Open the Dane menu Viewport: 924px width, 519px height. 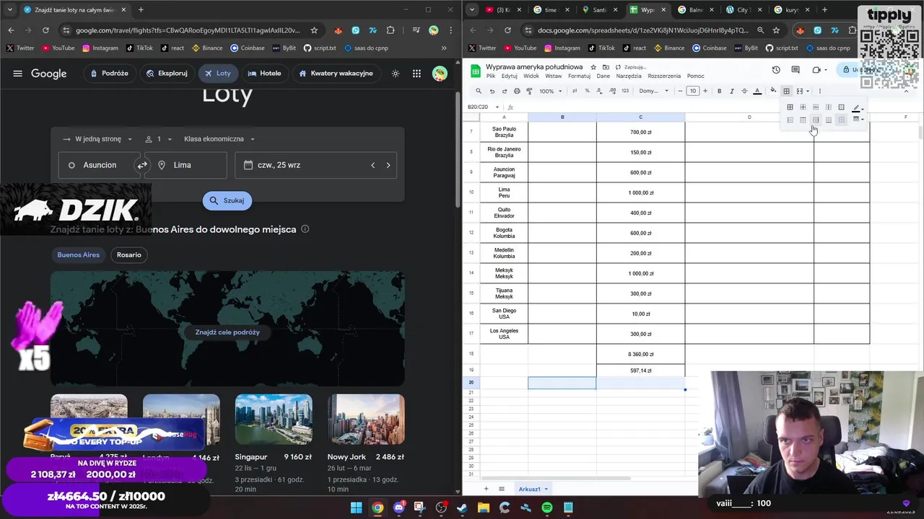click(603, 76)
